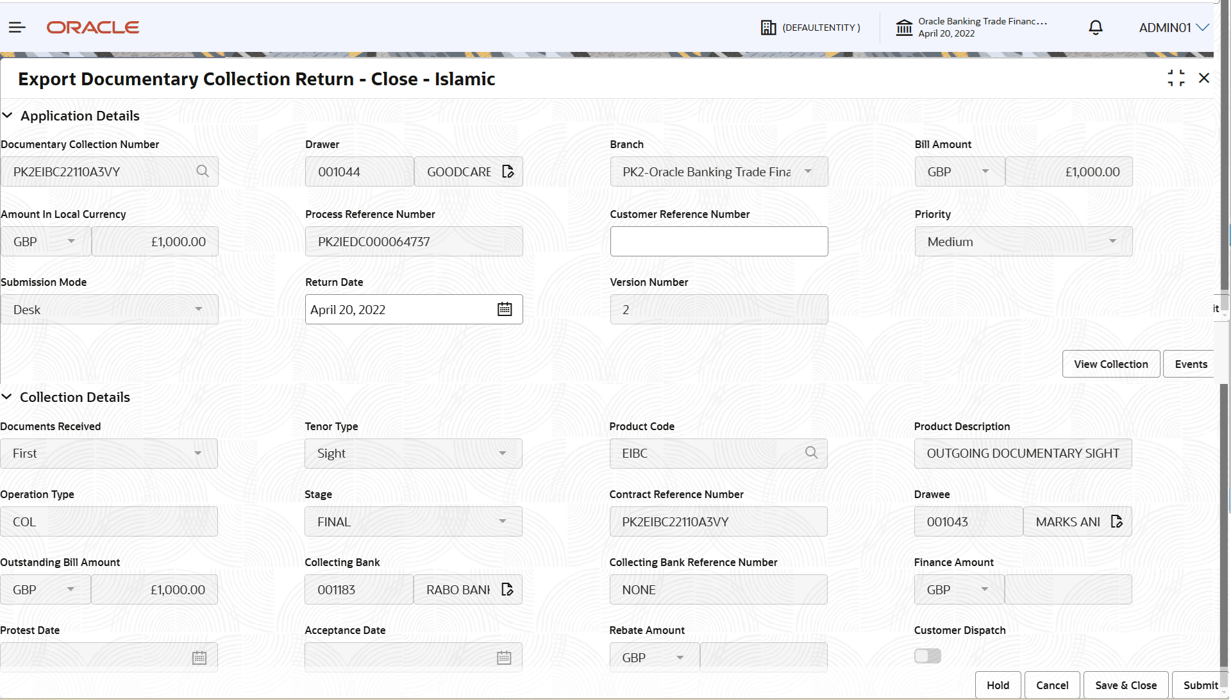Search Product Code with the magnifier icon
The image size is (1231, 700).
pyautogui.click(x=810, y=453)
